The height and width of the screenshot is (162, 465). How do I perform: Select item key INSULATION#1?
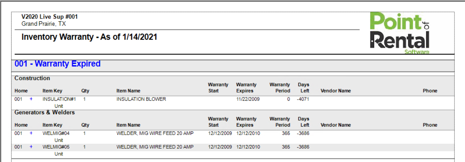click(x=59, y=99)
